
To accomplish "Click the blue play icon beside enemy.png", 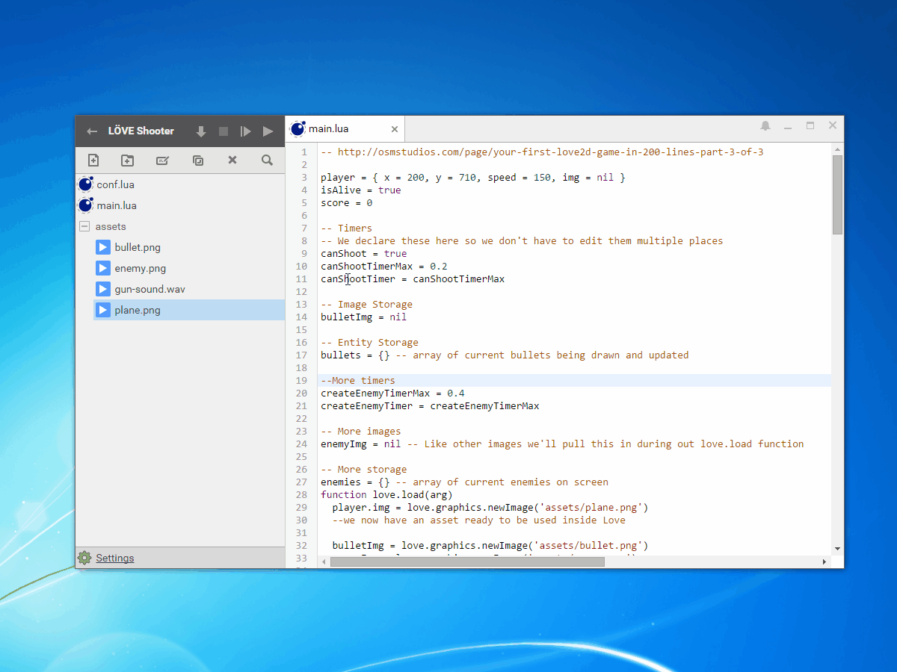I will 103,268.
